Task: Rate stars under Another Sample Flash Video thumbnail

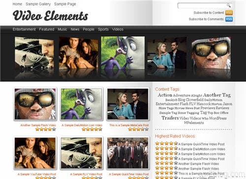Action: [x=46, y=129]
